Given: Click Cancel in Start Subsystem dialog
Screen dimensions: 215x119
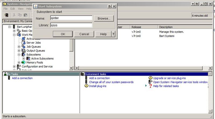Looking at the screenshot, I should pyautogui.click(x=84, y=34).
